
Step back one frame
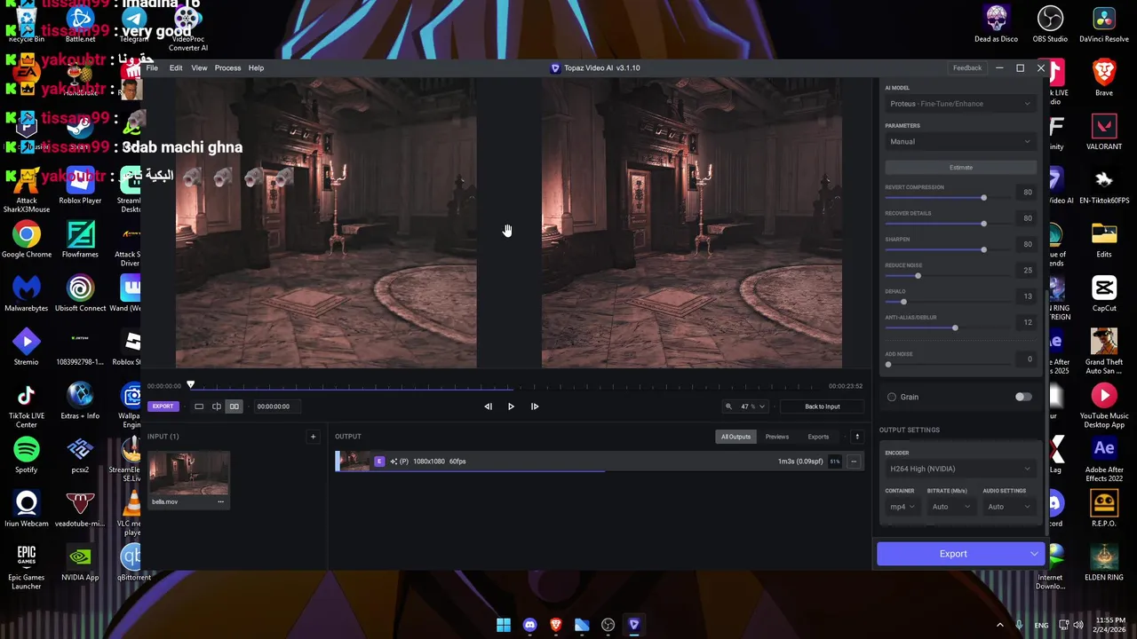[x=488, y=406]
